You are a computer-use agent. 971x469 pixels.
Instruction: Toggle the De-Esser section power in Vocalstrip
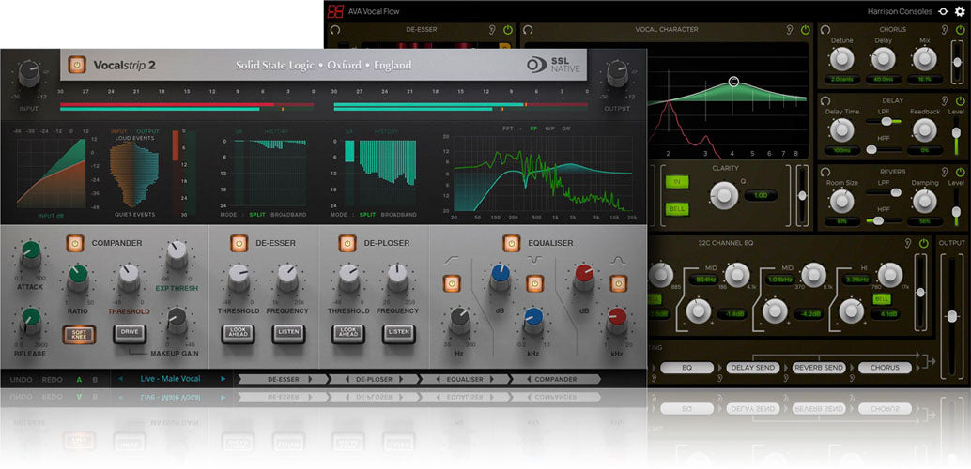tap(239, 243)
